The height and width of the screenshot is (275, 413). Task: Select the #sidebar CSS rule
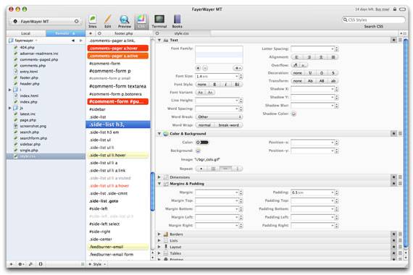coord(118,109)
